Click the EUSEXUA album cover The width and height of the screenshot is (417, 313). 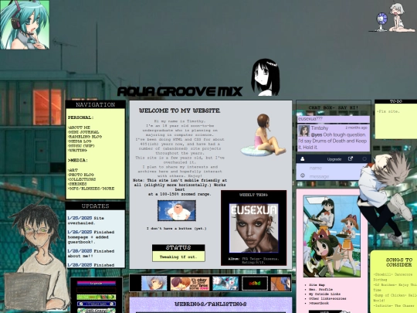click(254, 228)
